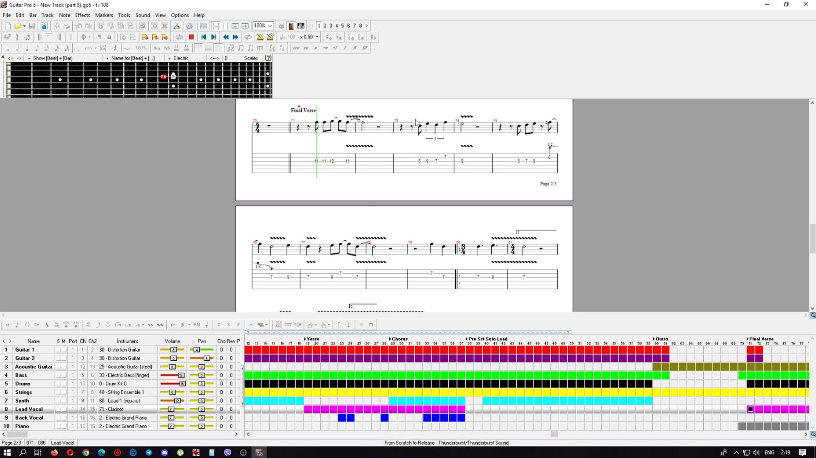Open the Windows Start menu
Image resolution: width=816 pixels, height=458 pixels.
7,452
